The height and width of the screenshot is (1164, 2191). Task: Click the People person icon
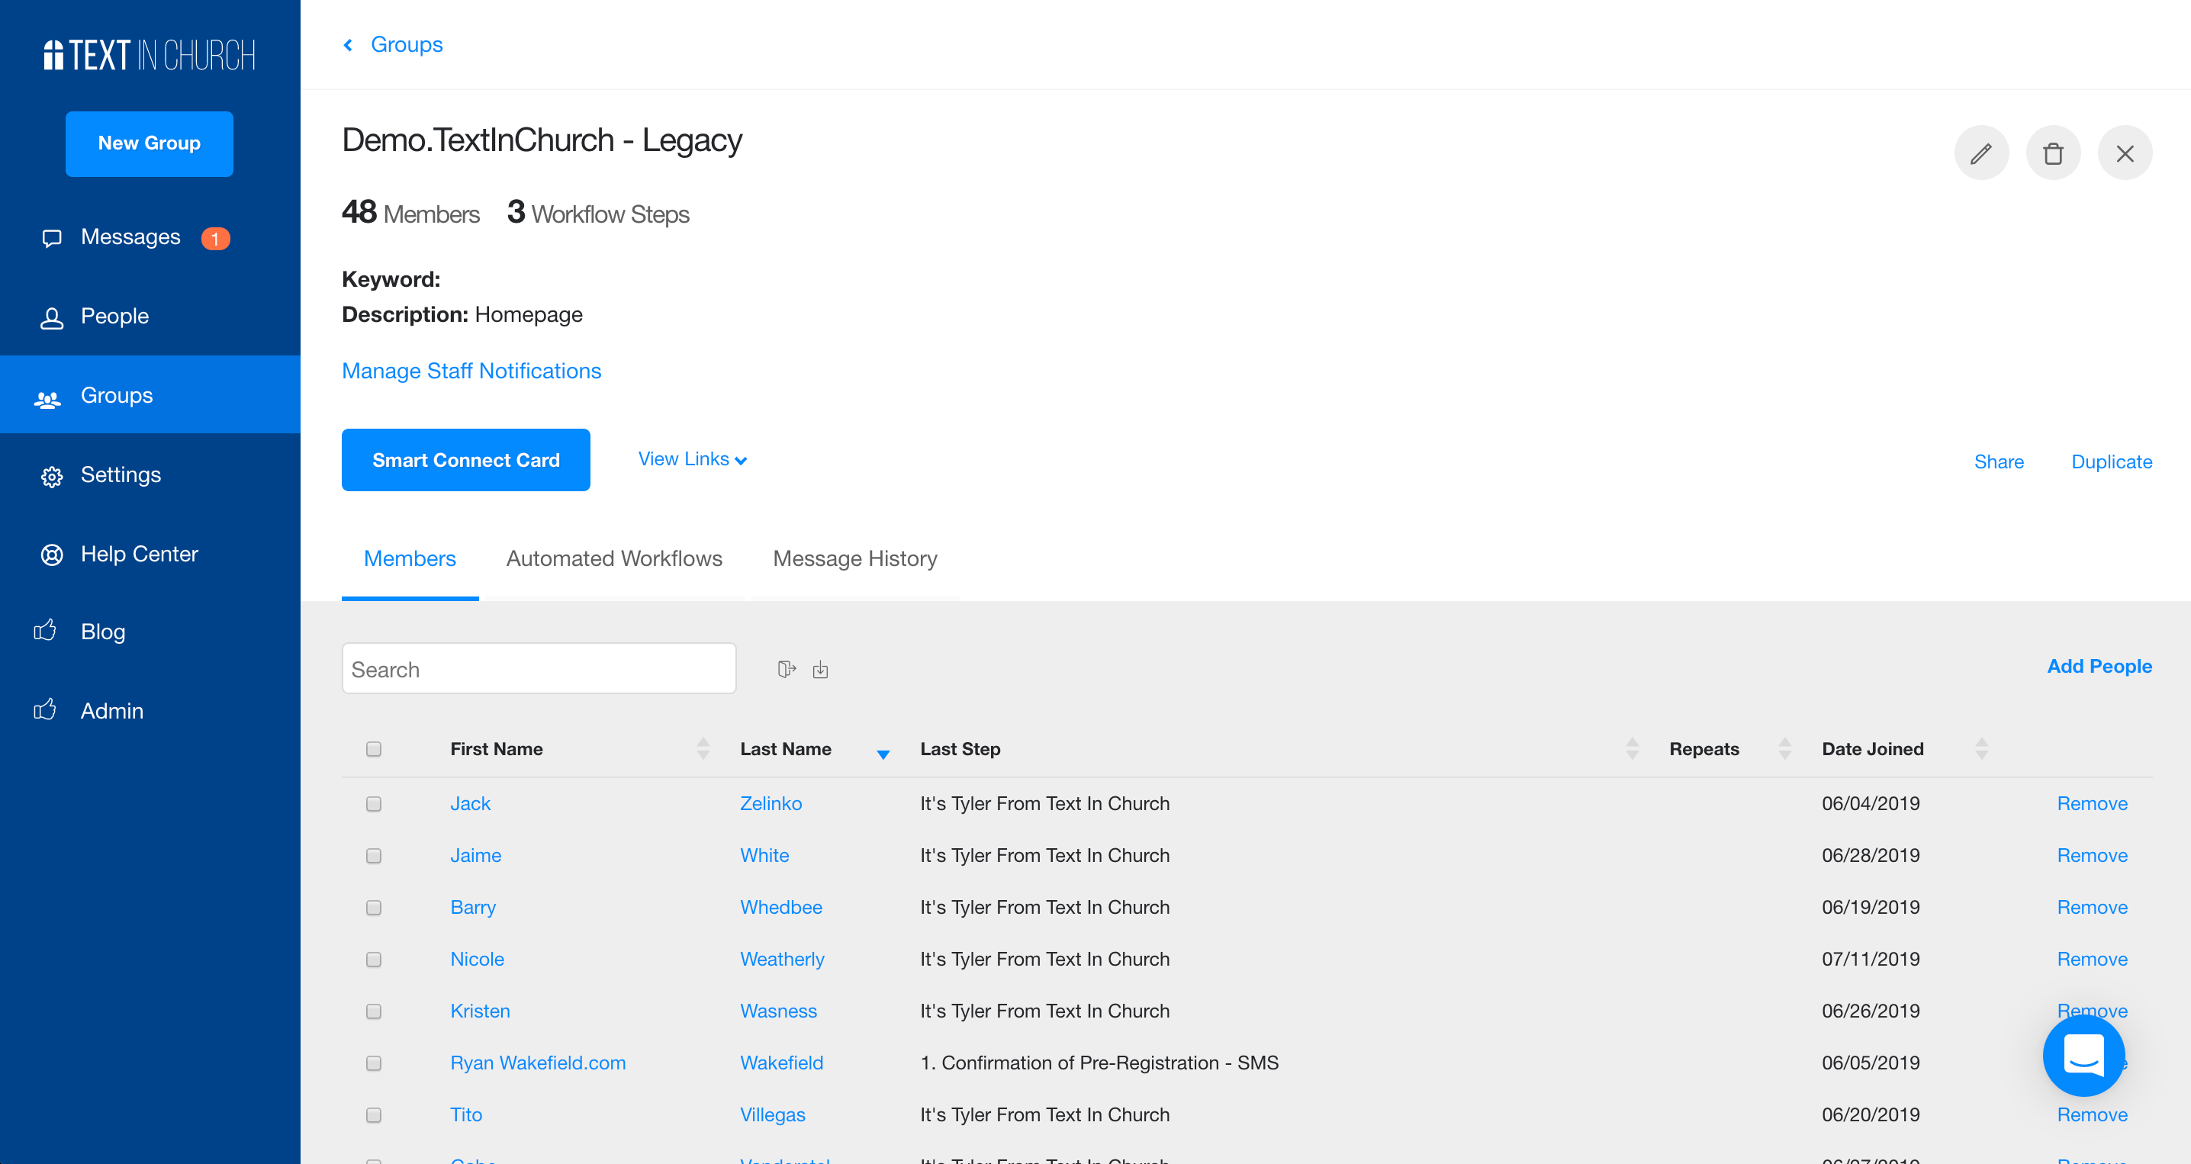coord(52,318)
